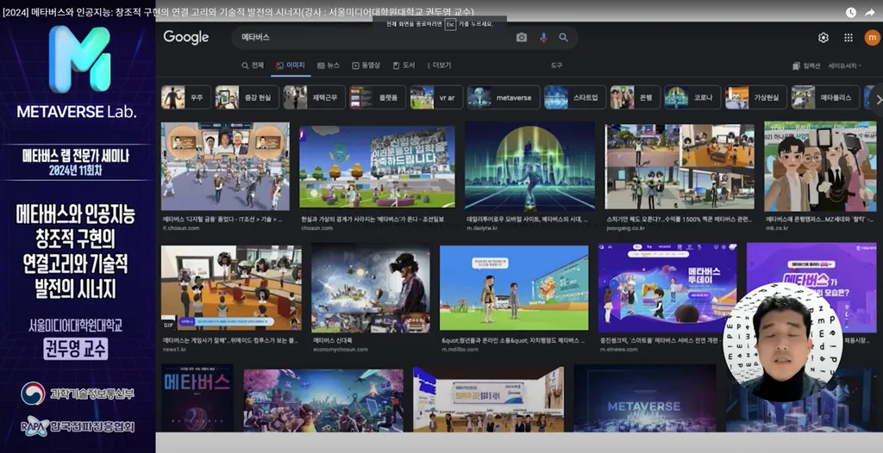Image resolution: width=883 pixels, height=453 pixels.
Task: Select the 이미지 tab
Action: tap(291, 65)
